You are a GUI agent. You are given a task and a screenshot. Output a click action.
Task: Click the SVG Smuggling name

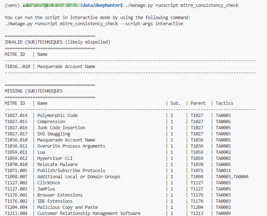point(53,134)
